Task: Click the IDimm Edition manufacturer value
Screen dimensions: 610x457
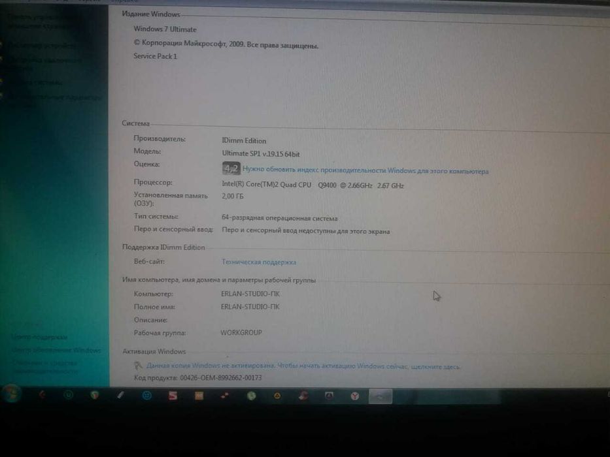Action: point(244,140)
